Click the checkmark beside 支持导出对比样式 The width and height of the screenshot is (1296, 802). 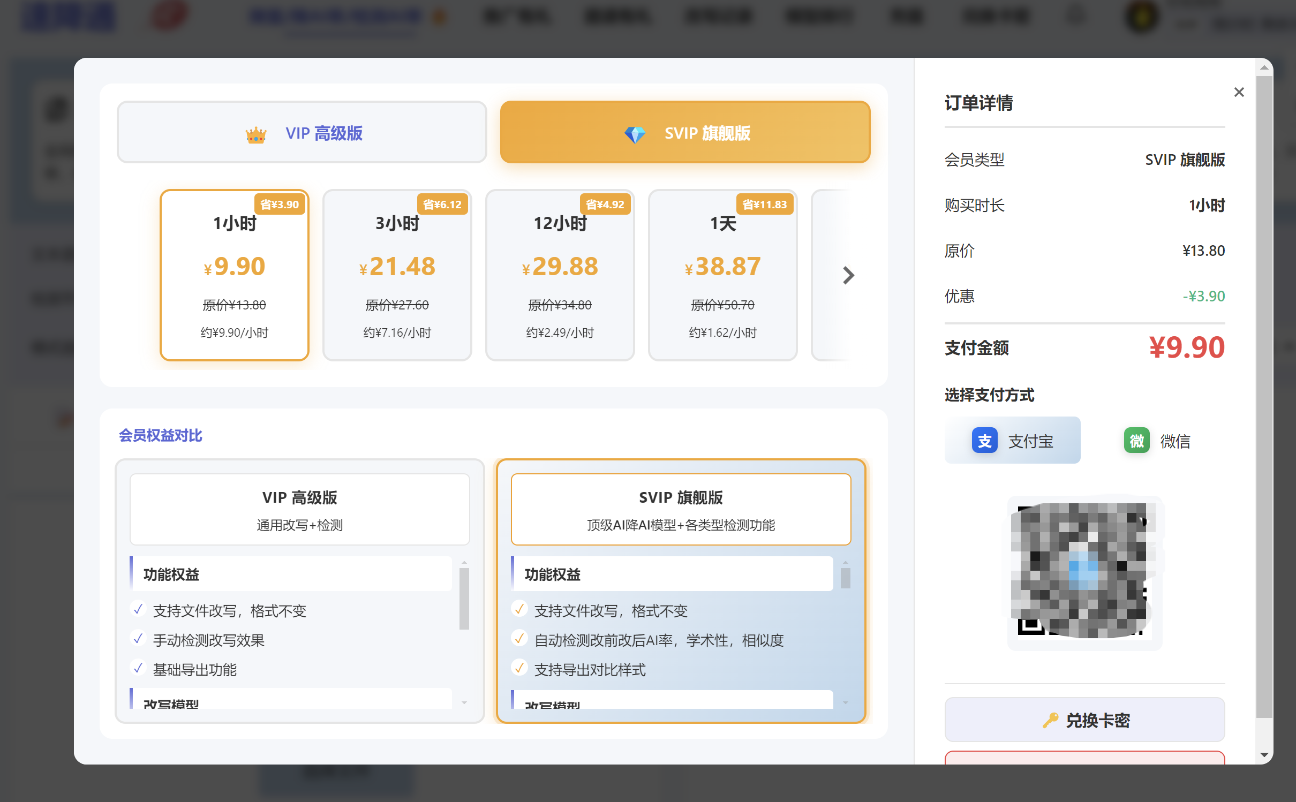(x=519, y=668)
